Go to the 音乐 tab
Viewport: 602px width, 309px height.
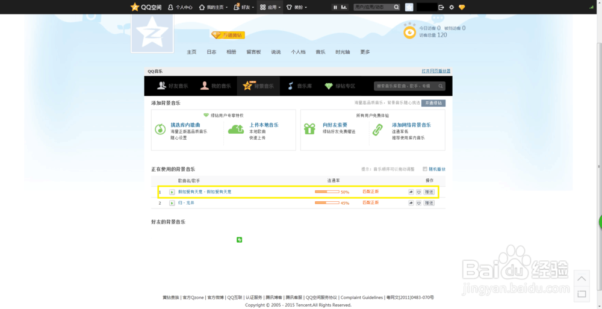coord(320,52)
